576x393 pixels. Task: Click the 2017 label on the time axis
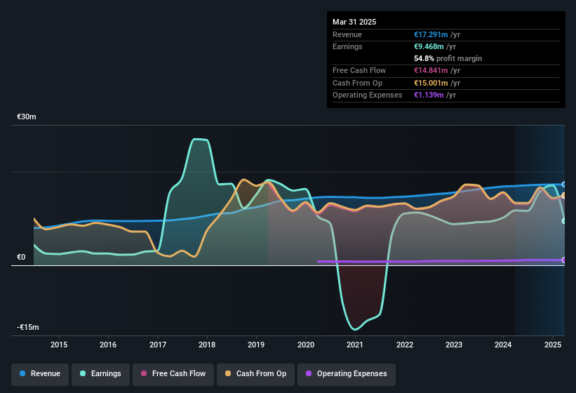coord(158,345)
